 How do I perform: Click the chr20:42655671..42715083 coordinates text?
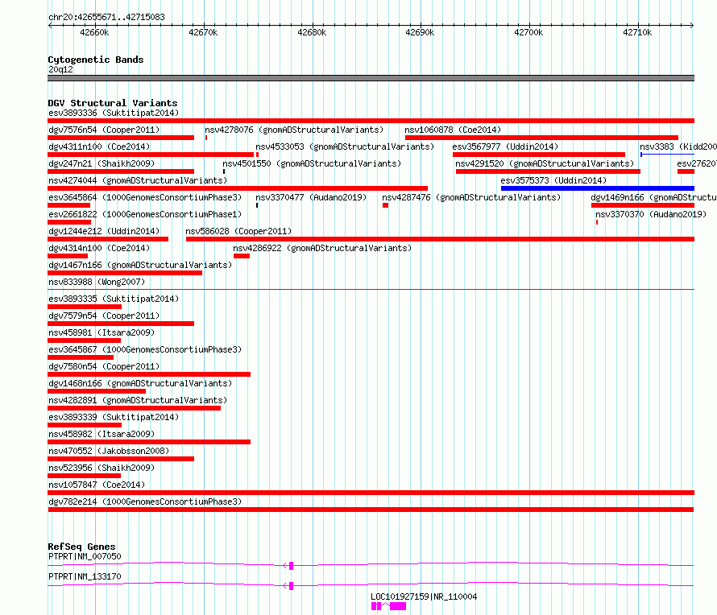pyautogui.click(x=106, y=18)
